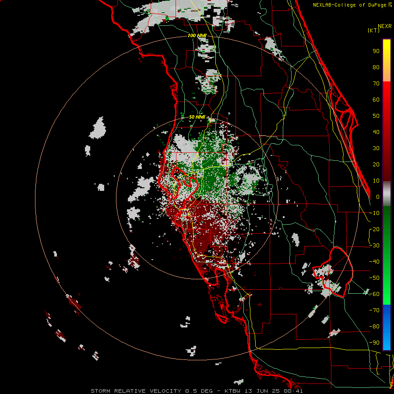Image resolution: width=394 pixels, height=394 pixels.
Task: Click the "50 NMI" range ring label
Action: [x=197, y=117]
